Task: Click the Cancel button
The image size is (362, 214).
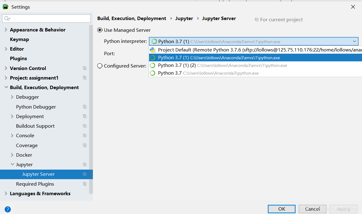Action: pyautogui.click(x=312, y=209)
